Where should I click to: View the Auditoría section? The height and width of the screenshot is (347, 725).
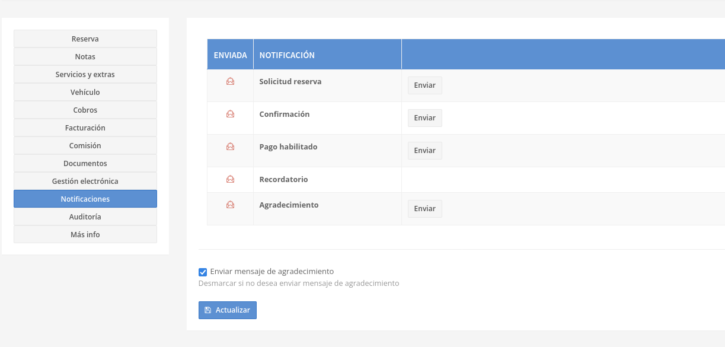(x=85, y=217)
